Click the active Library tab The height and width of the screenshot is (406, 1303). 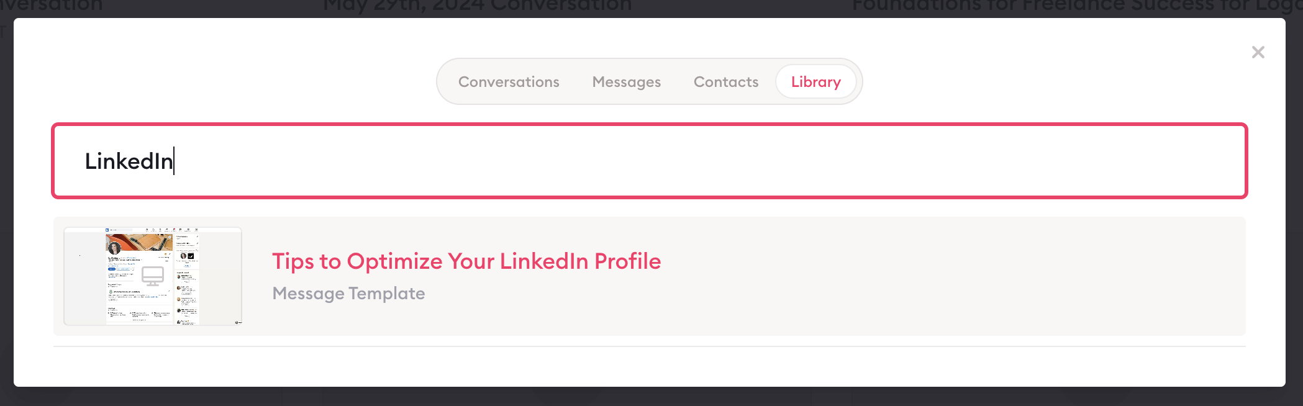815,82
